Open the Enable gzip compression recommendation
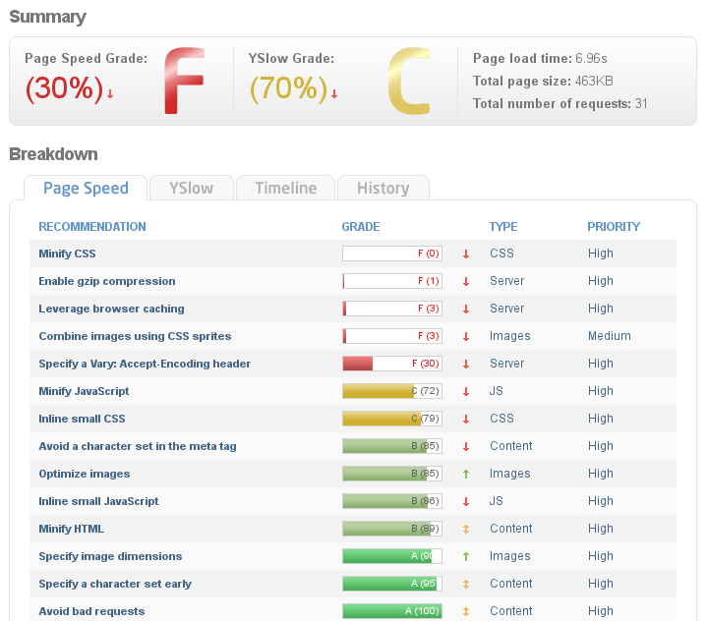Viewport: 707px width, 621px height. 107,281
